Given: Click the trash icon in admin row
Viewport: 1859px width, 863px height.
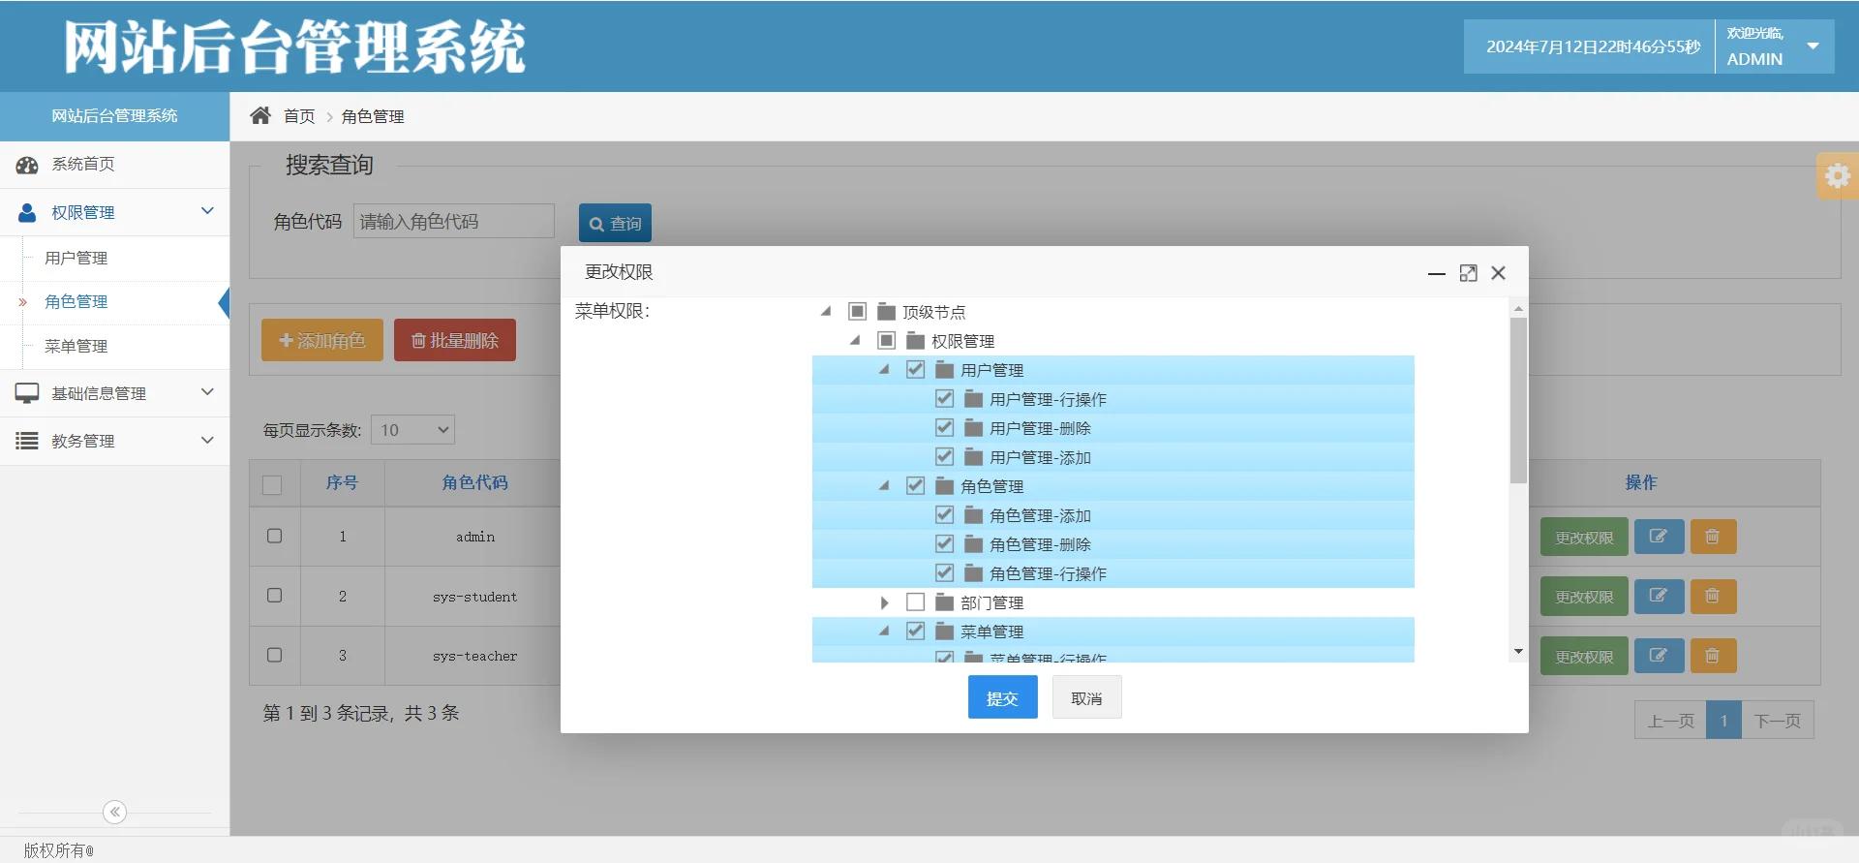Looking at the screenshot, I should tap(1713, 537).
